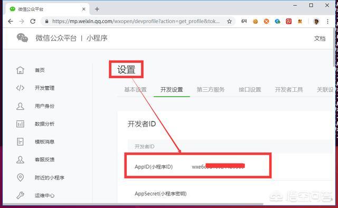338x208 pixels.
Task: Open 用户身份 in the sidebar
Action: [44, 106]
